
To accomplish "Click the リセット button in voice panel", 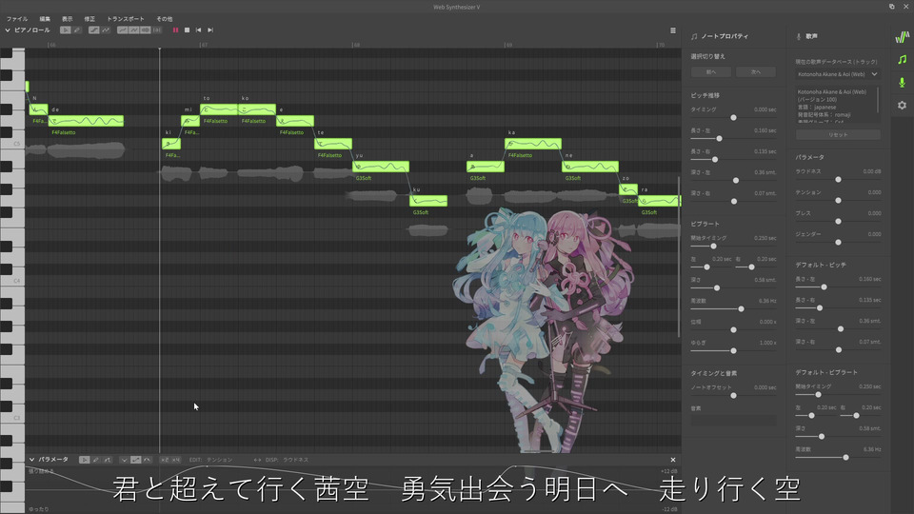I will click(838, 134).
